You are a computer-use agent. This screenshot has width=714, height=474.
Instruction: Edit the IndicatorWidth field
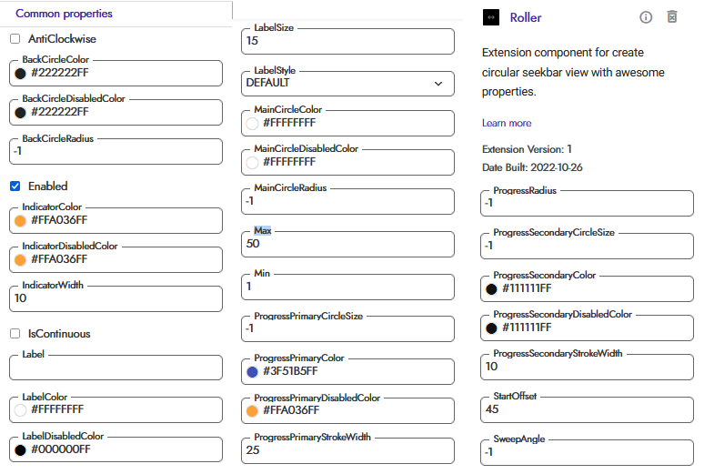click(x=116, y=298)
